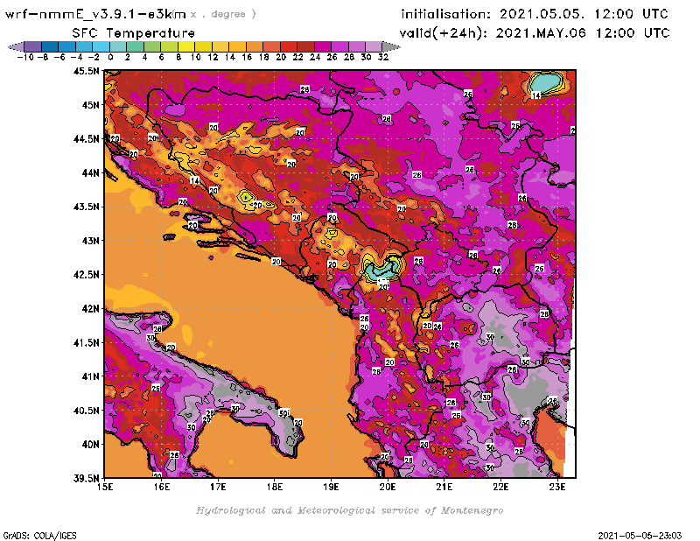Image resolution: width=700 pixels, height=541 pixels.
Task: Click the timestamp 2021-05-05-23:03
Action: point(640,536)
